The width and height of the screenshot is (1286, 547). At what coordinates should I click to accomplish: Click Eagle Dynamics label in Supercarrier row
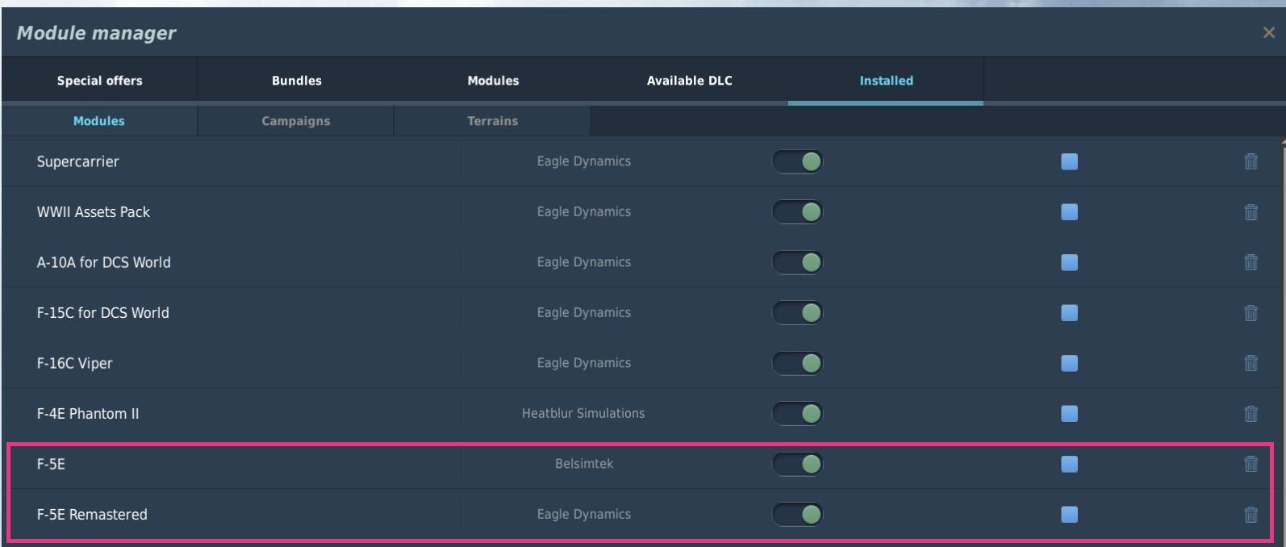[584, 161]
